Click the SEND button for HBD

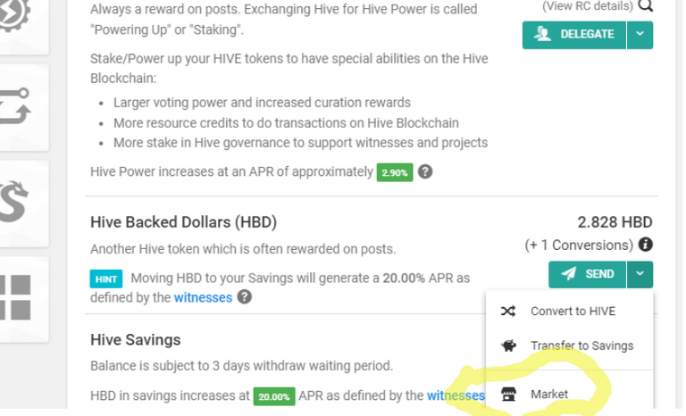click(587, 274)
